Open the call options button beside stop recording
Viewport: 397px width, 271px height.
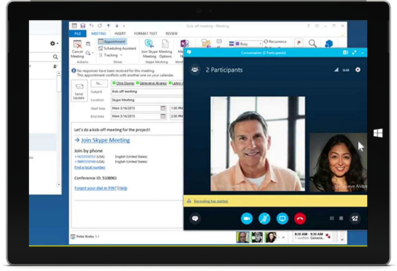point(355,218)
